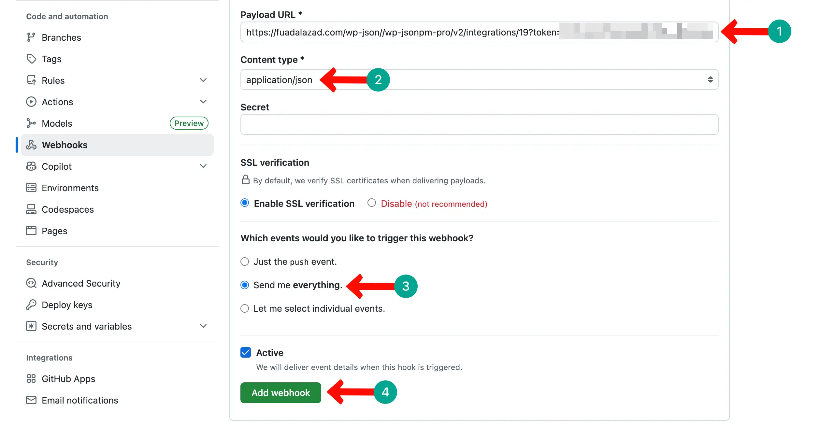
Task: Open the Environments settings page
Action: pyautogui.click(x=70, y=188)
